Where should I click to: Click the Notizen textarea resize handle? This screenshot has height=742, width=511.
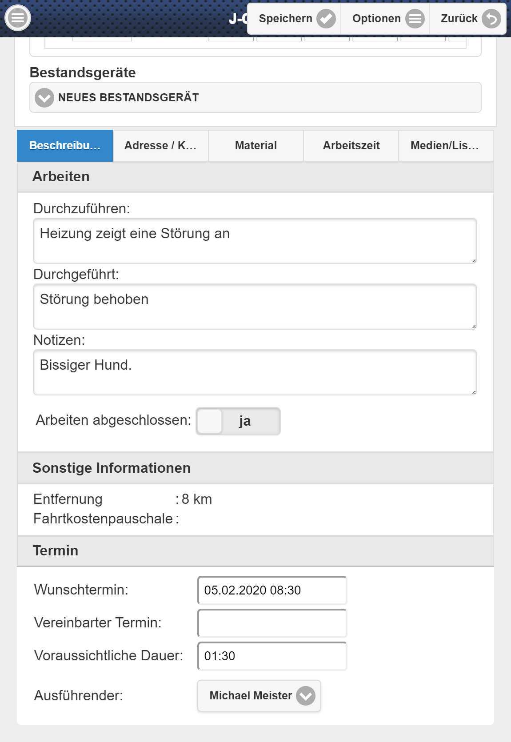(x=474, y=392)
